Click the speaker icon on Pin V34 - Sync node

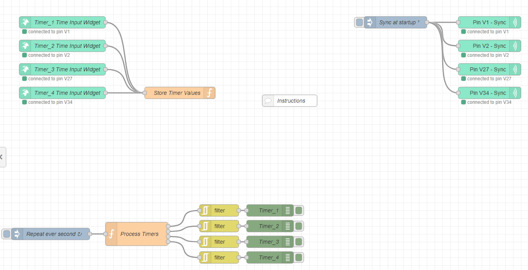pyautogui.click(x=515, y=93)
